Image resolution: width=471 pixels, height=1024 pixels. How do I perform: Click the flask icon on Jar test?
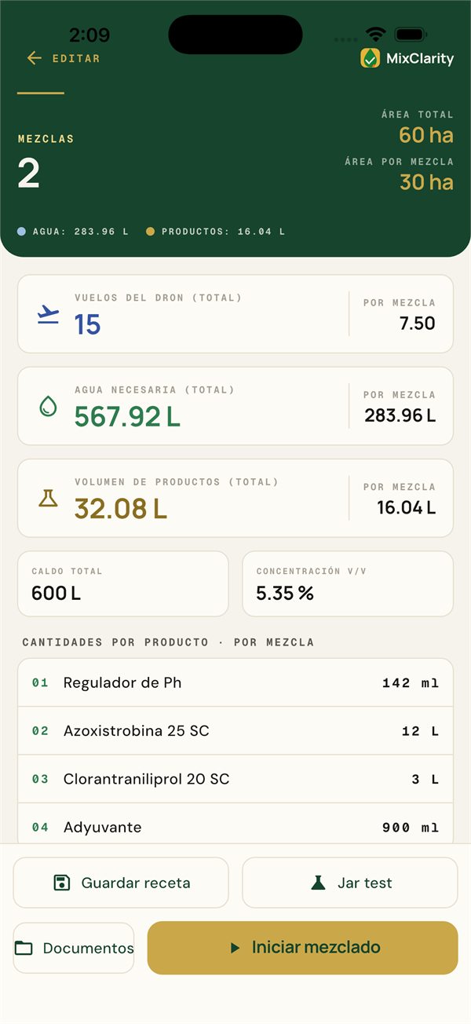tap(318, 883)
